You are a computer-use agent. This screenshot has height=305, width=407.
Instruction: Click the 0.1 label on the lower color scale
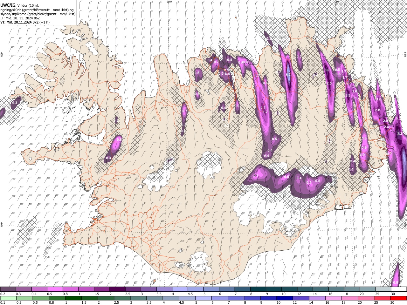[3, 303]
